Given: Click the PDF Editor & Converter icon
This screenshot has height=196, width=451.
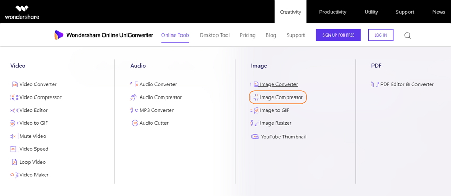Looking at the screenshot, I should [x=375, y=84].
